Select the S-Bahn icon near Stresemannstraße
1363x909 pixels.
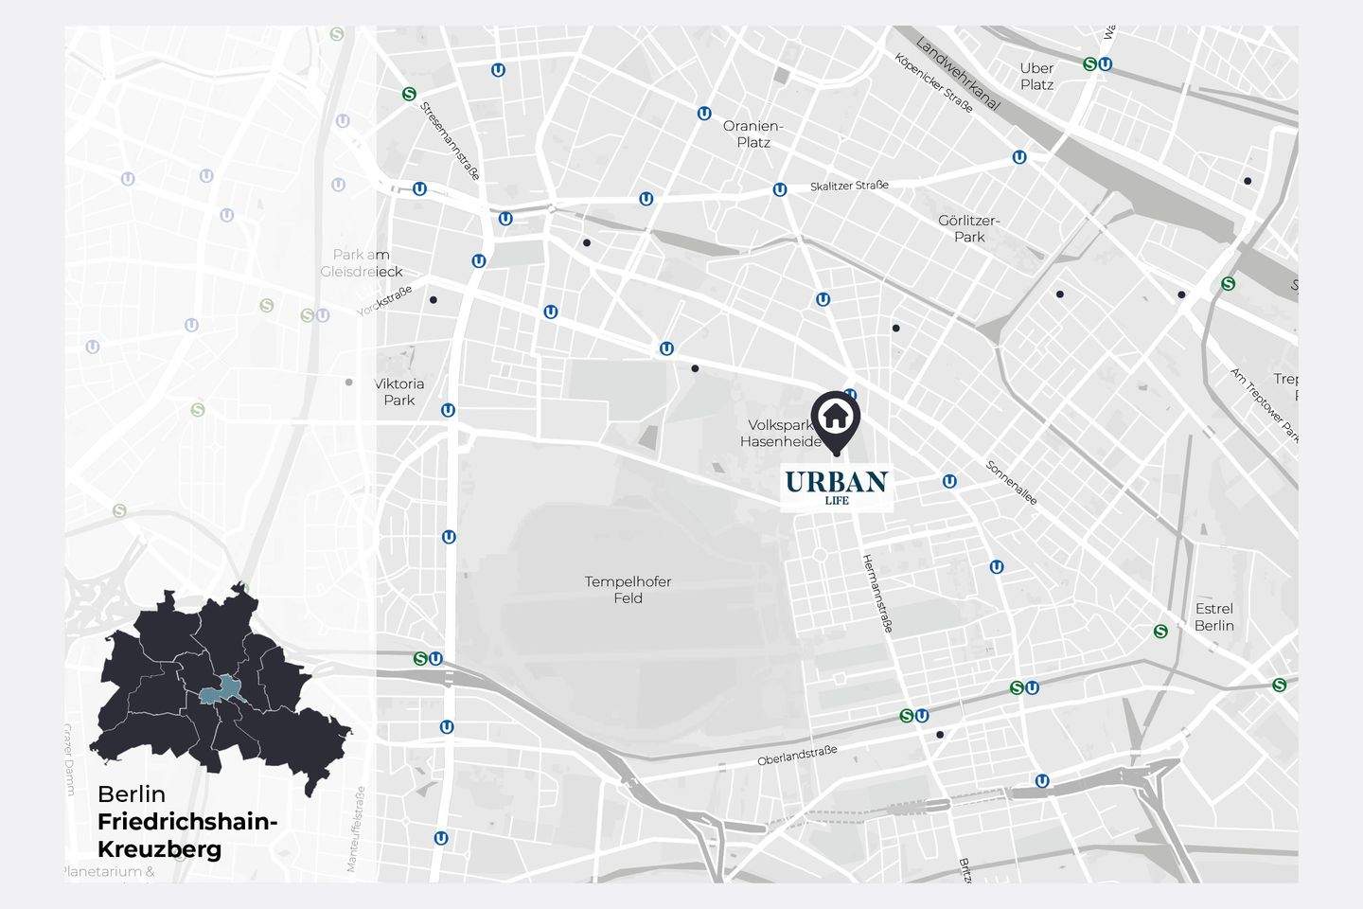pos(409,94)
